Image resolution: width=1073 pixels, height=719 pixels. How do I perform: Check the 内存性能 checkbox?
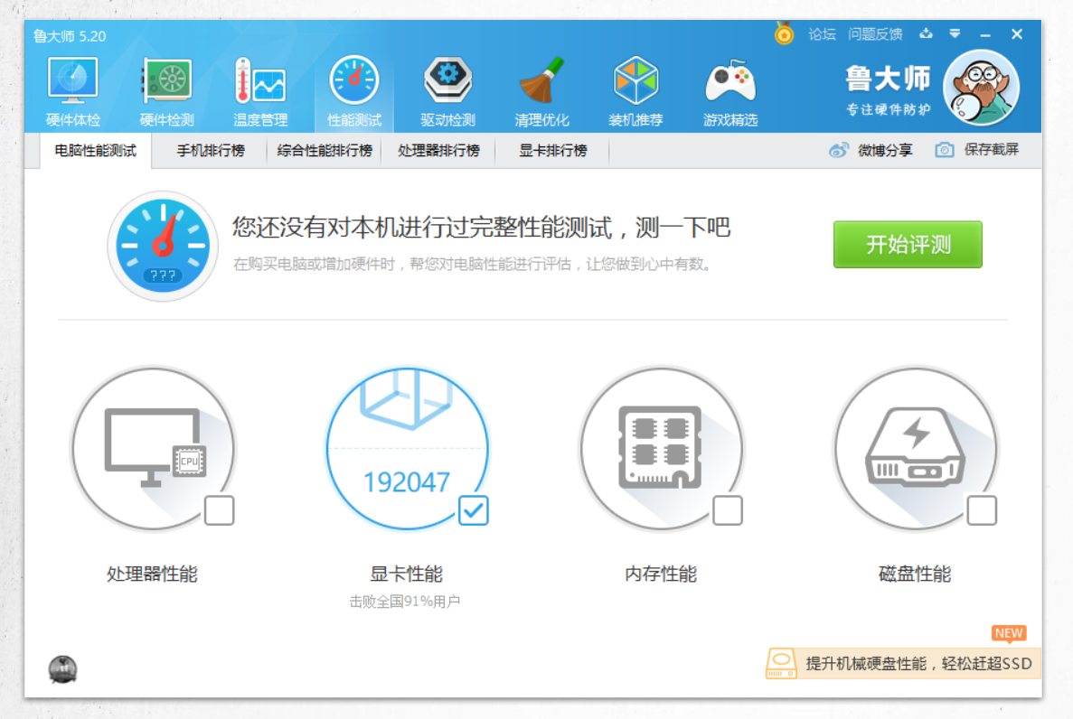tap(728, 511)
